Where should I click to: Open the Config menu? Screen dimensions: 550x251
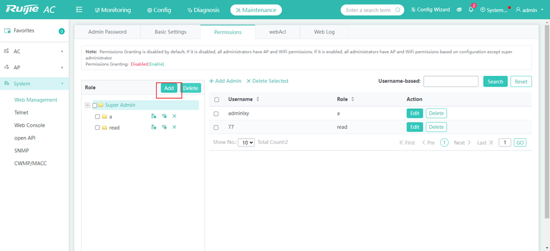159,10
